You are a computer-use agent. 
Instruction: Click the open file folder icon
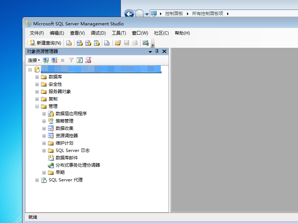click(x=118, y=43)
